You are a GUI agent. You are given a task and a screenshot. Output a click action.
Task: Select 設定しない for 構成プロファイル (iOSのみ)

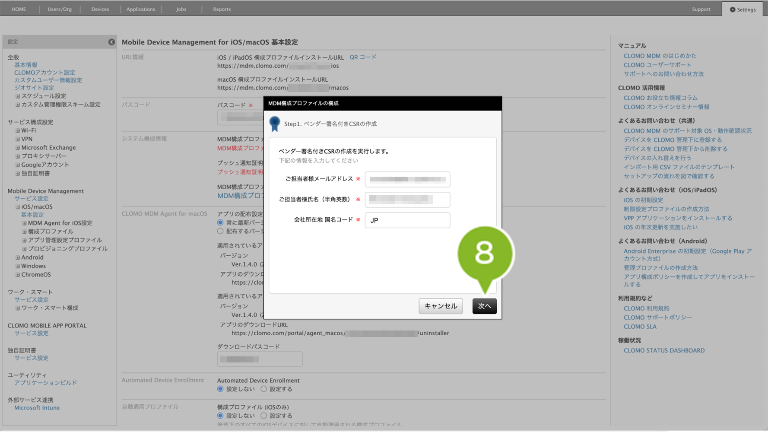(x=220, y=416)
